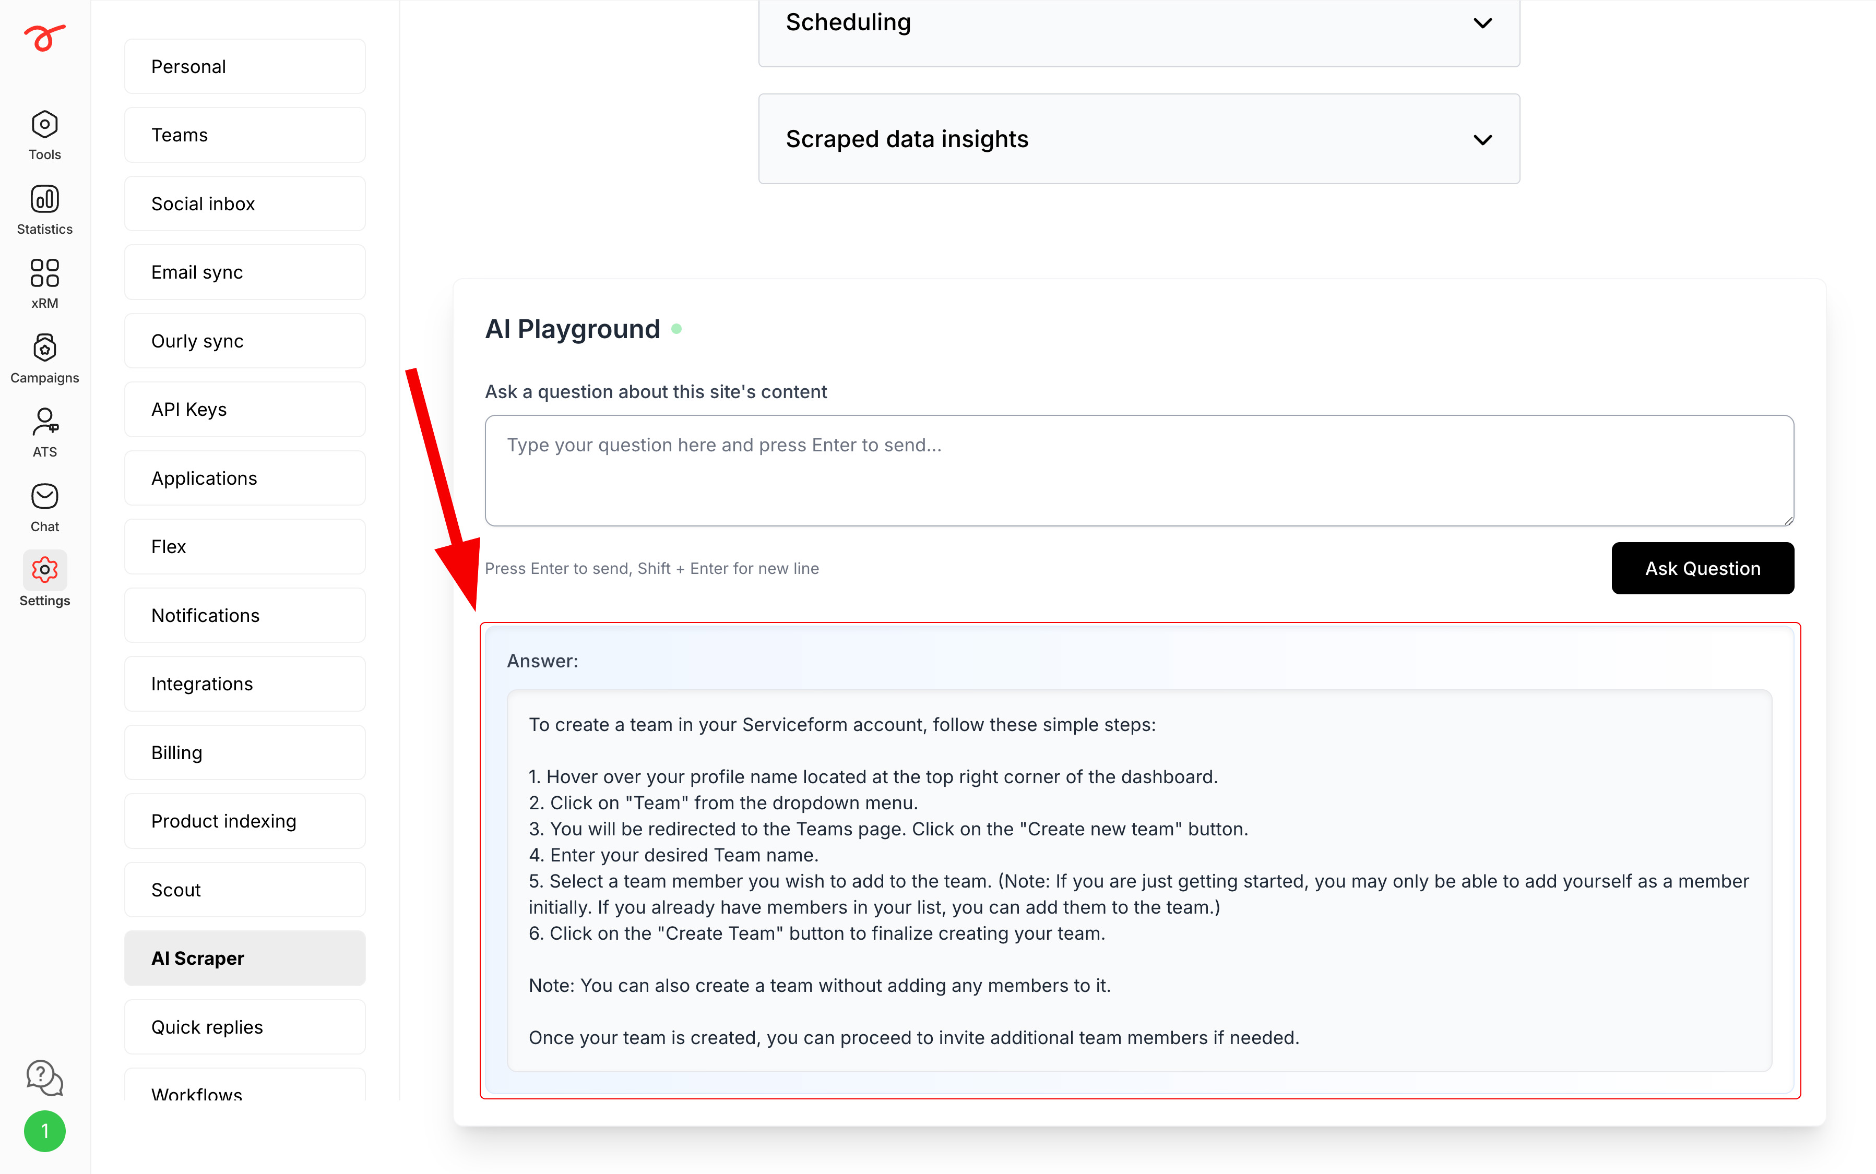1876x1174 pixels.
Task: Open the API Keys settings item
Action: tap(245, 409)
